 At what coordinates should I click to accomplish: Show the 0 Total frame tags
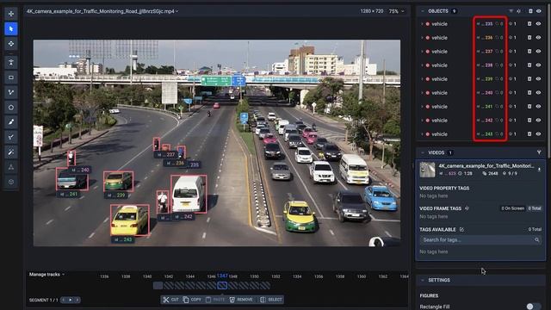point(534,208)
